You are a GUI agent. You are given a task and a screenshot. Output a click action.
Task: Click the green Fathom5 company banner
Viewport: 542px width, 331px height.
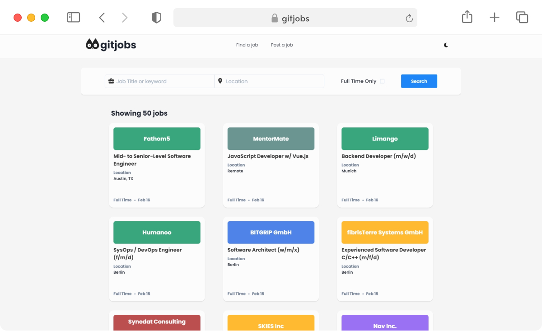tap(157, 139)
